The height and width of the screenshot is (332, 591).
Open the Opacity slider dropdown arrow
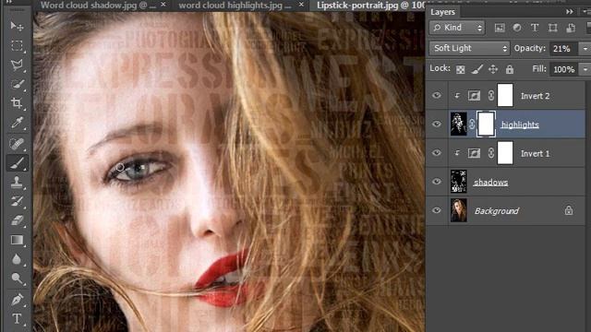(585, 49)
